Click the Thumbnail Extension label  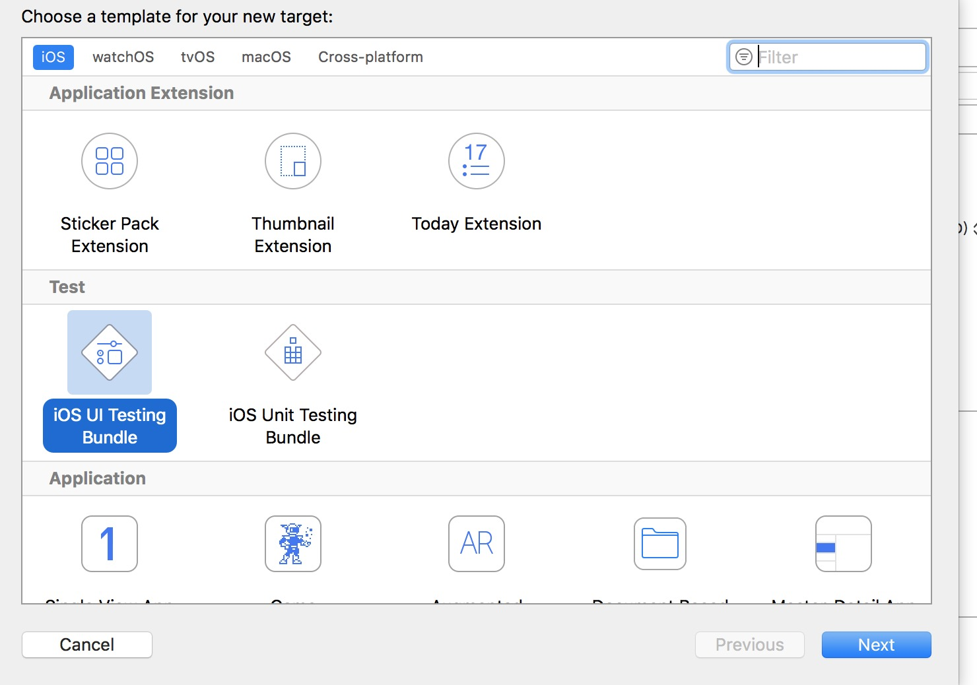click(x=293, y=234)
